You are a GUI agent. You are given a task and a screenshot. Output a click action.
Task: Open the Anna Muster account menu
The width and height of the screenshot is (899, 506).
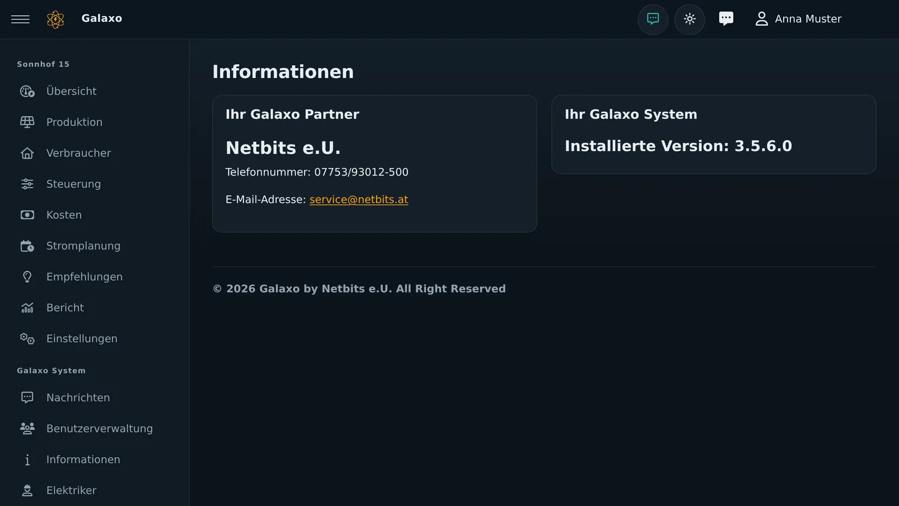click(x=798, y=19)
